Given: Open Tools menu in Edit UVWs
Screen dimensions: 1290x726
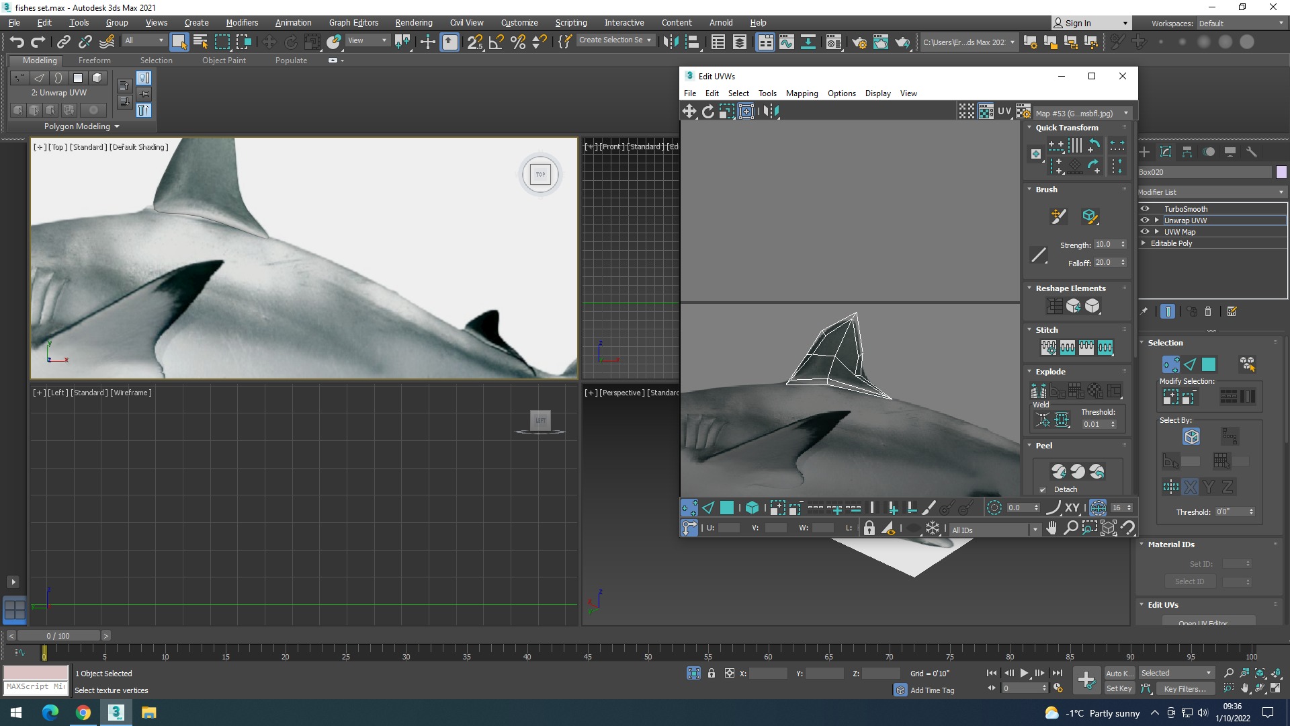Looking at the screenshot, I should tap(767, 93).
